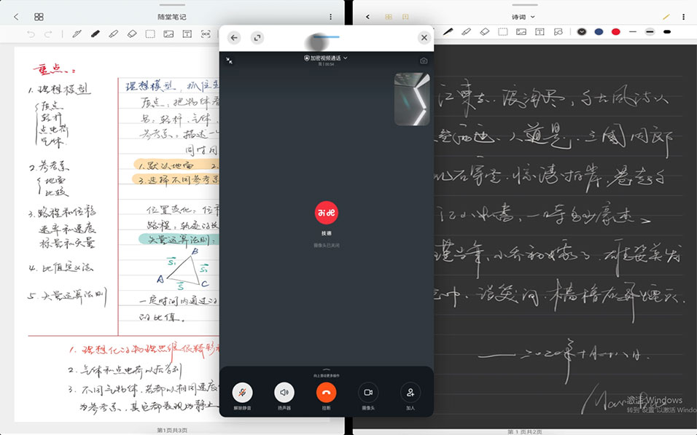Viewport: 697px width, 435px height.
Task: Pick the red color swatch
Action: point(615,32)
